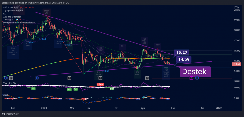Click the Ara month label on time axis
Image resolution: width=244 pixels, height=117 pixels.
[202, 108]
